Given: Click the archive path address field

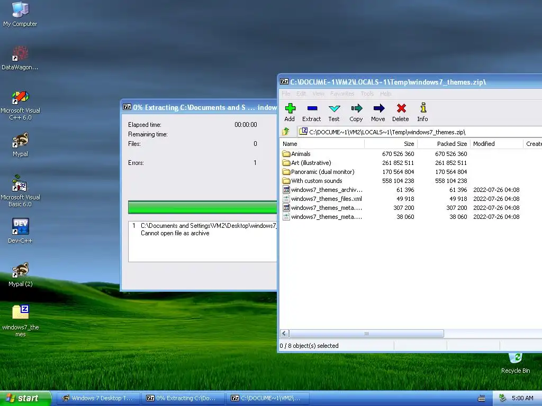Looking at the screenshot, I should click(x=420, y=132).
